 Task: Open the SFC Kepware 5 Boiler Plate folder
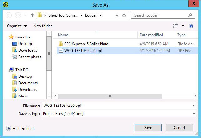pos(86,44)
